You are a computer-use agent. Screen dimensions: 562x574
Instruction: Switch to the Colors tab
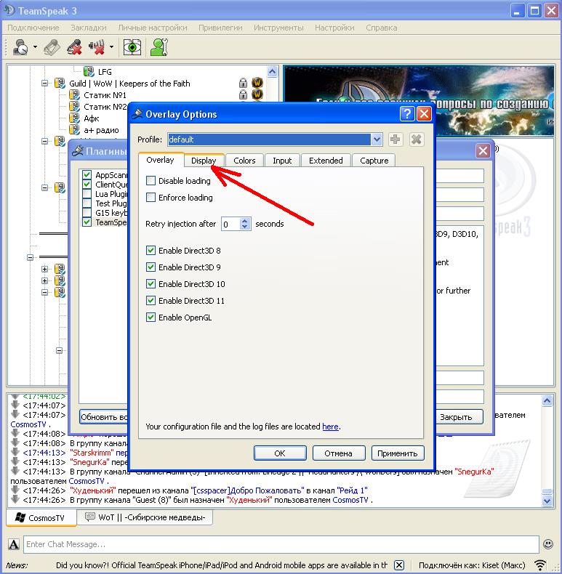click(244, 161)
